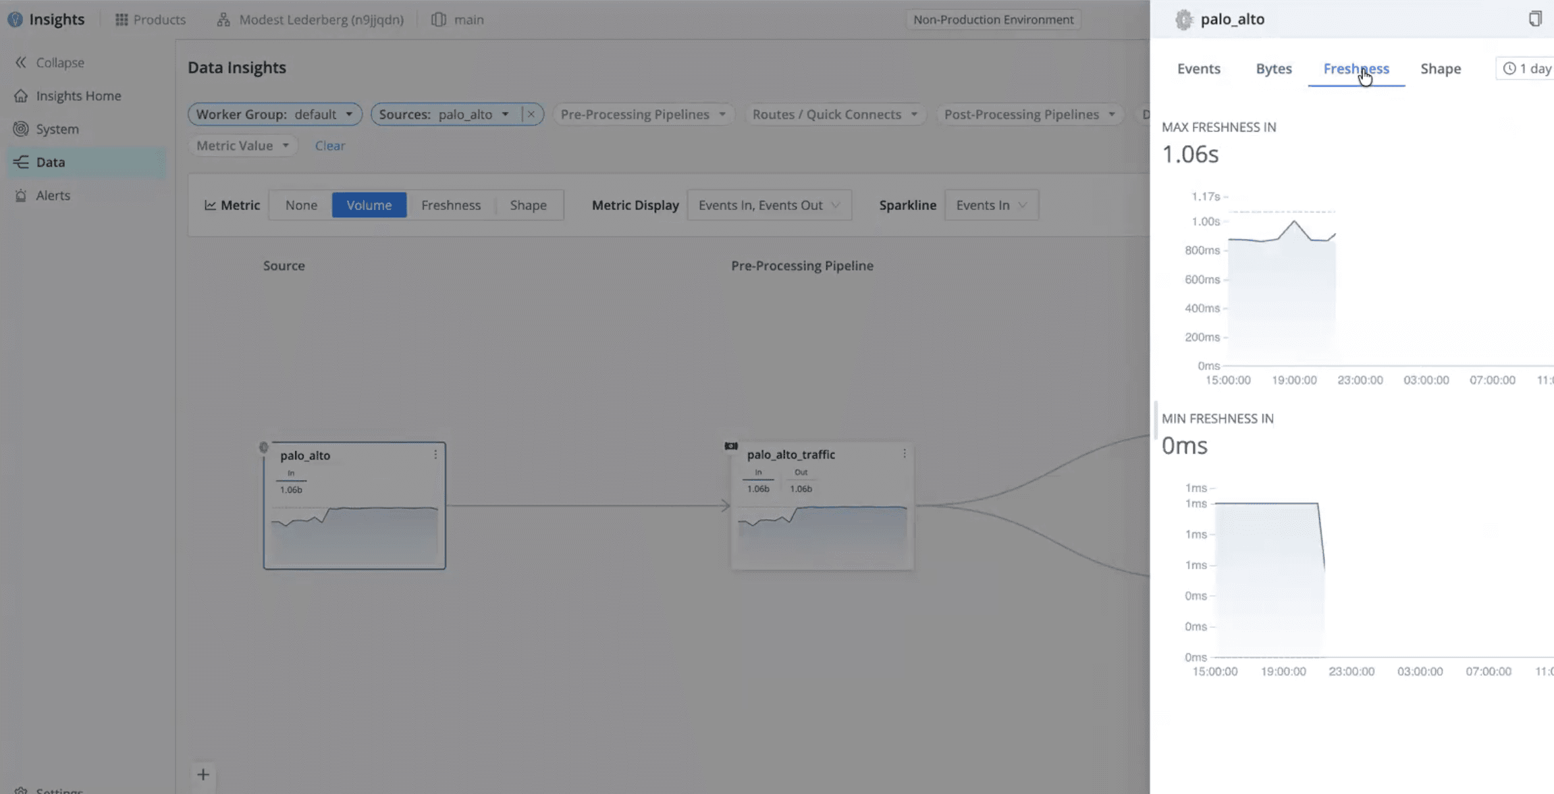Select the None metric option

point(301,205)
